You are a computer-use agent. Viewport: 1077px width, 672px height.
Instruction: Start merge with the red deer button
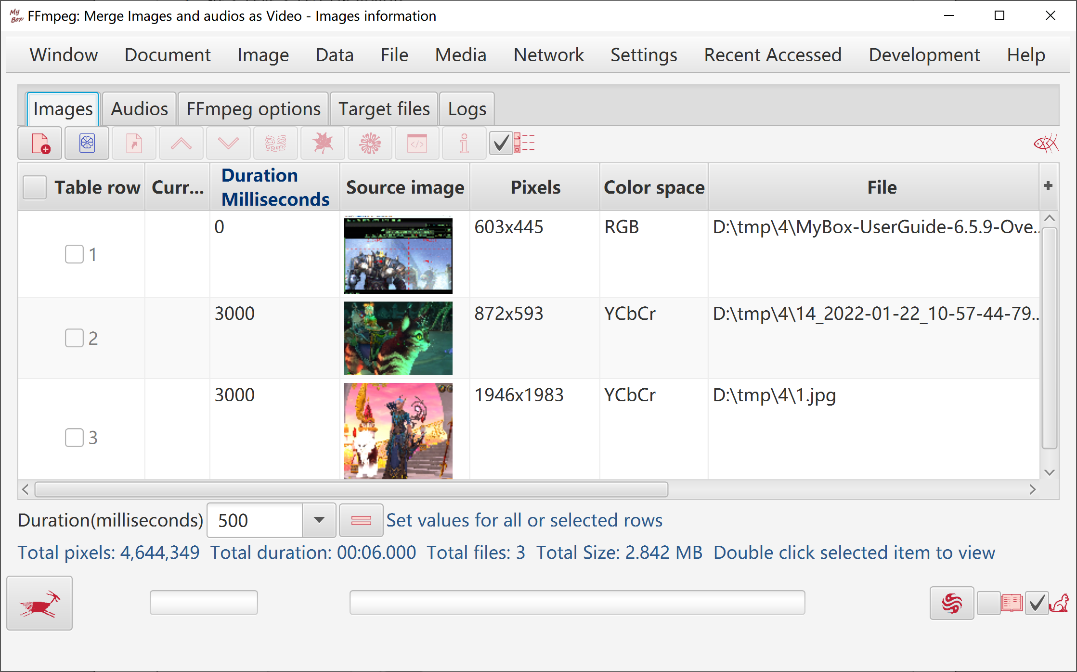point(39,603)
